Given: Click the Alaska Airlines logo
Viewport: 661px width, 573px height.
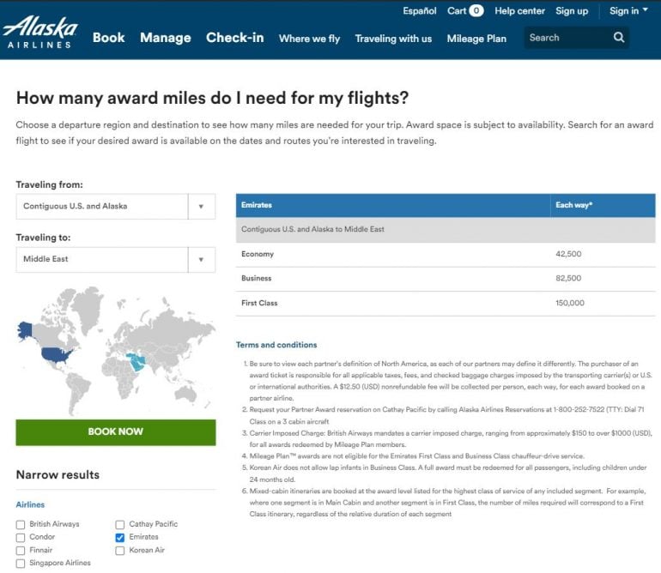Looking at the screenshot, I should pos(39,32).
